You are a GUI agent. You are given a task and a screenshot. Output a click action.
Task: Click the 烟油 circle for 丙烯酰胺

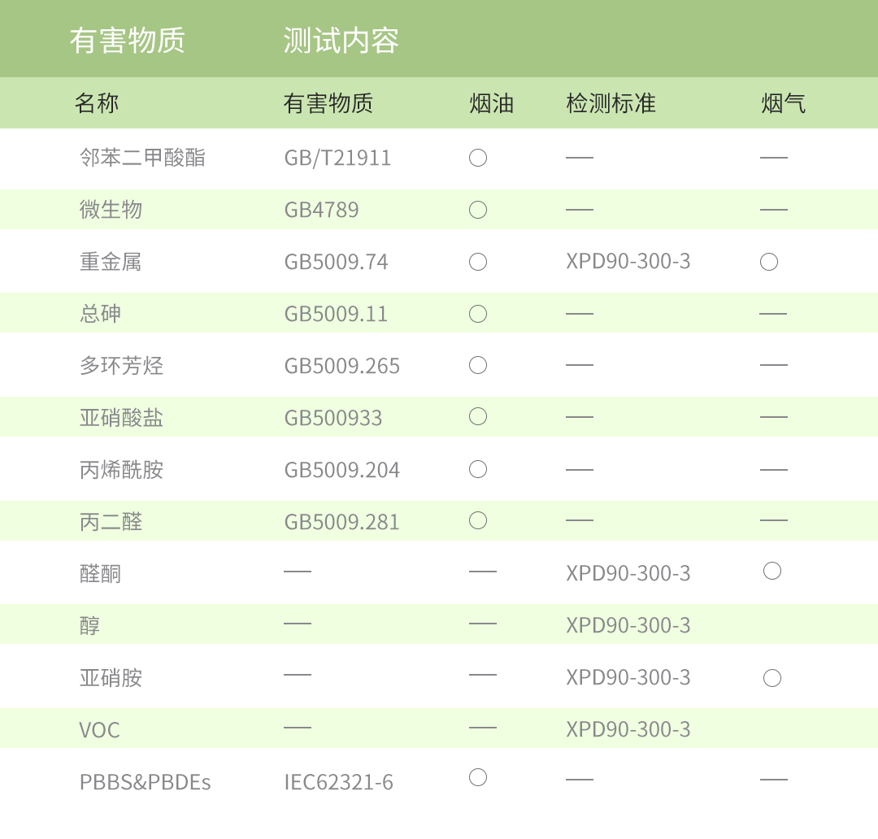[478, 469]
